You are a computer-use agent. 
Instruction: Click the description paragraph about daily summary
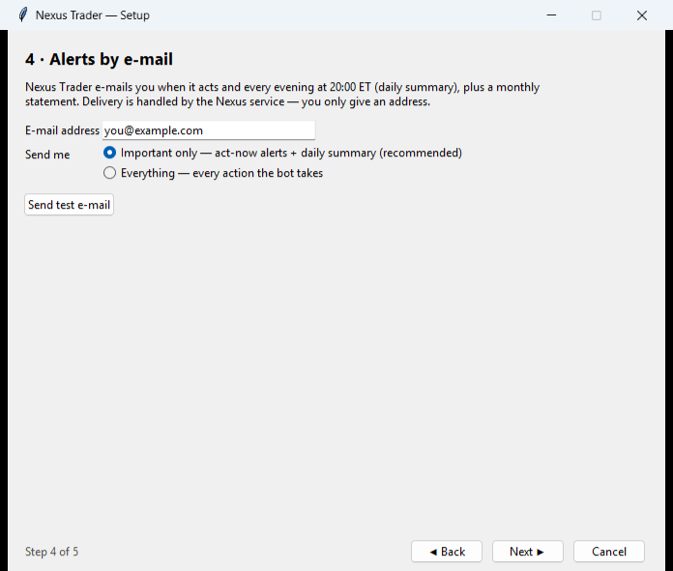(x=282, y=95)
